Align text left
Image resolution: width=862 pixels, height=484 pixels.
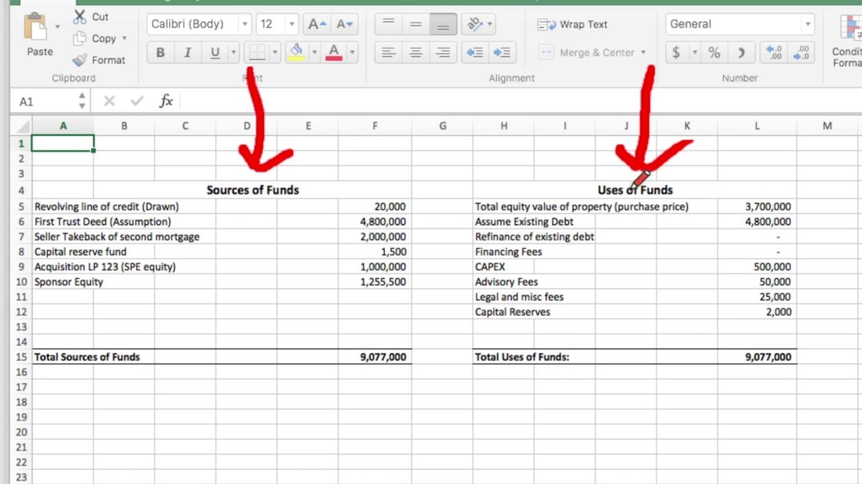[388, 52]
